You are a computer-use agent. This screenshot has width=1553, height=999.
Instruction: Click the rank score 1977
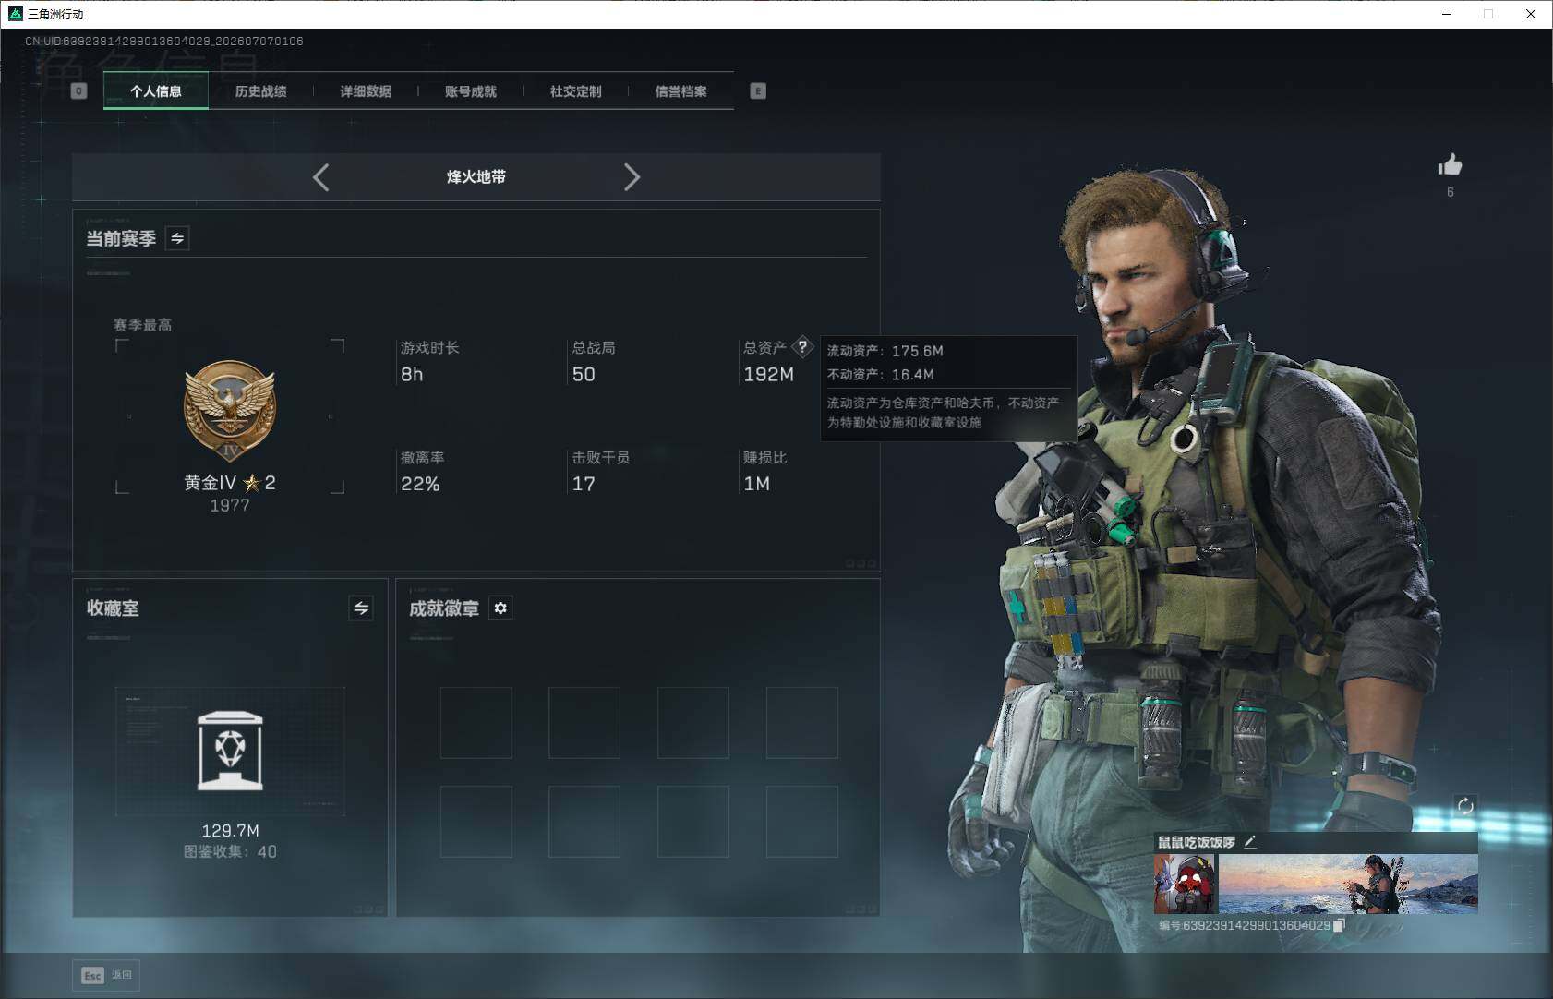(x=230, y=505)
